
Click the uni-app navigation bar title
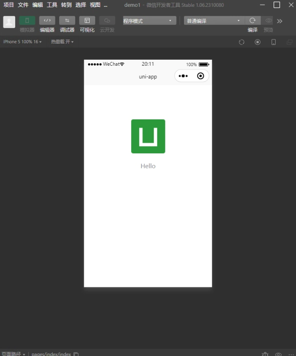pyautogui.click(x=148, y=77)
